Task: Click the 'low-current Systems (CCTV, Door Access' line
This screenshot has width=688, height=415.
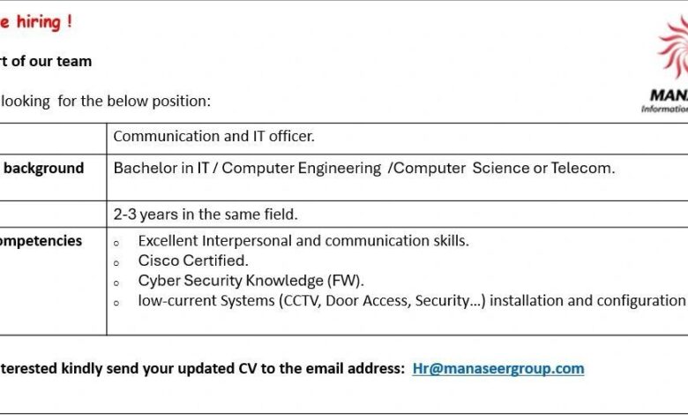Action: click(x=412, y=301)
